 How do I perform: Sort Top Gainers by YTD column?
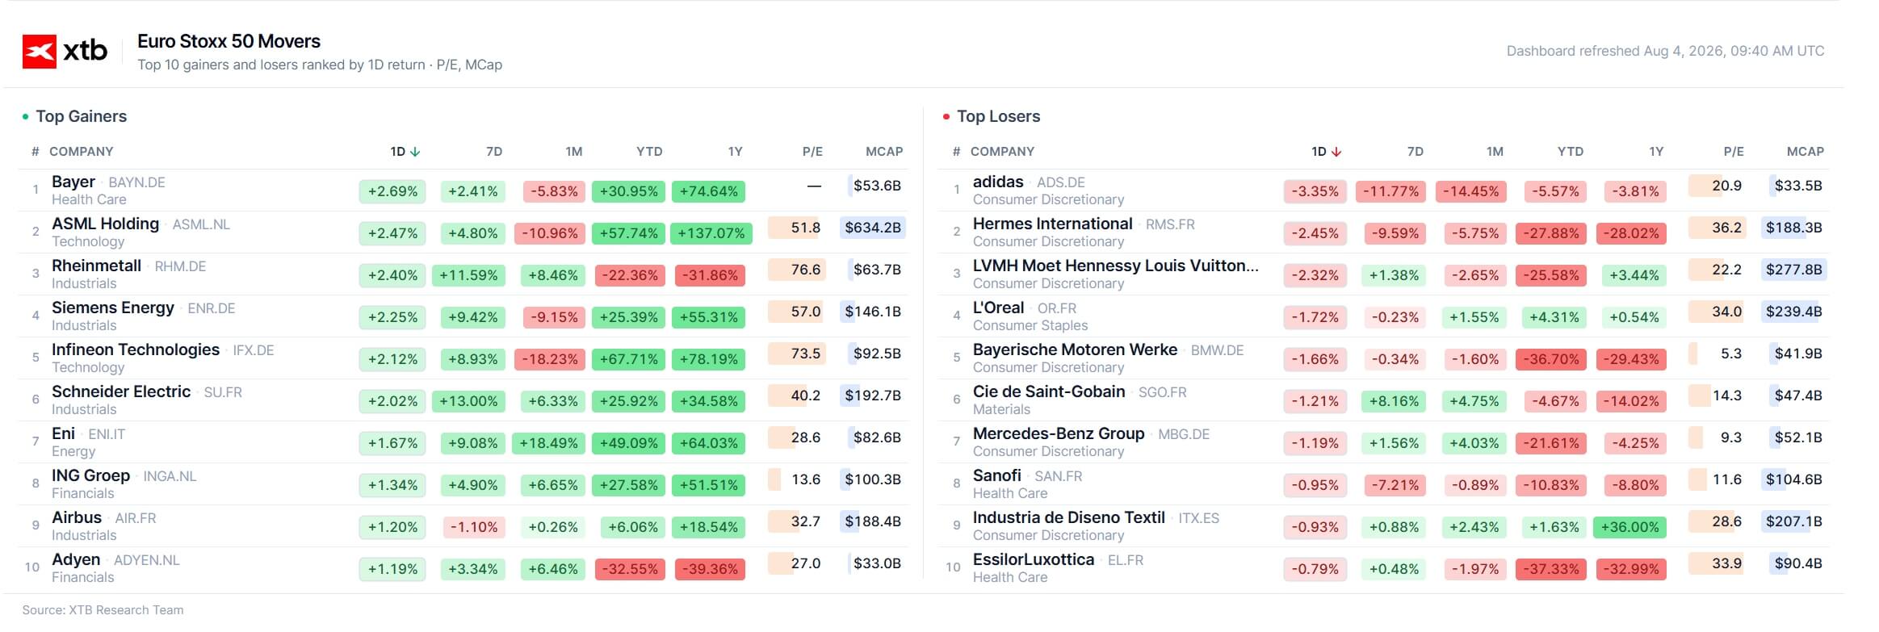(649, 152)
